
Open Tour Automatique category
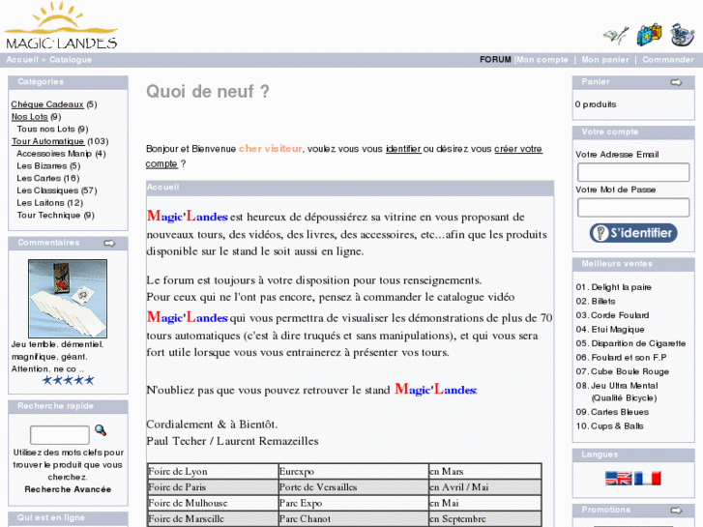click(x=47, y=141)
